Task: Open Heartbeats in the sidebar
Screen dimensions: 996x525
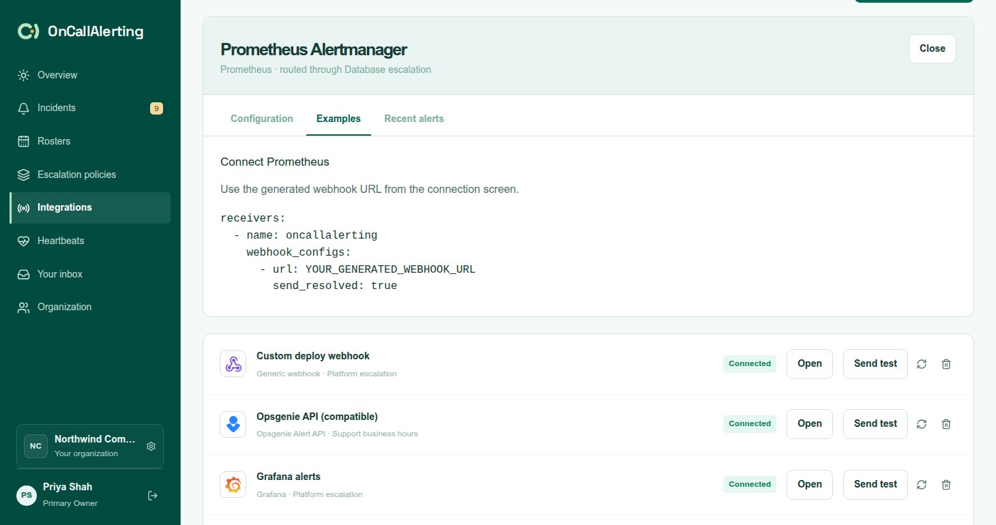Action: click(x=90, y=241)
